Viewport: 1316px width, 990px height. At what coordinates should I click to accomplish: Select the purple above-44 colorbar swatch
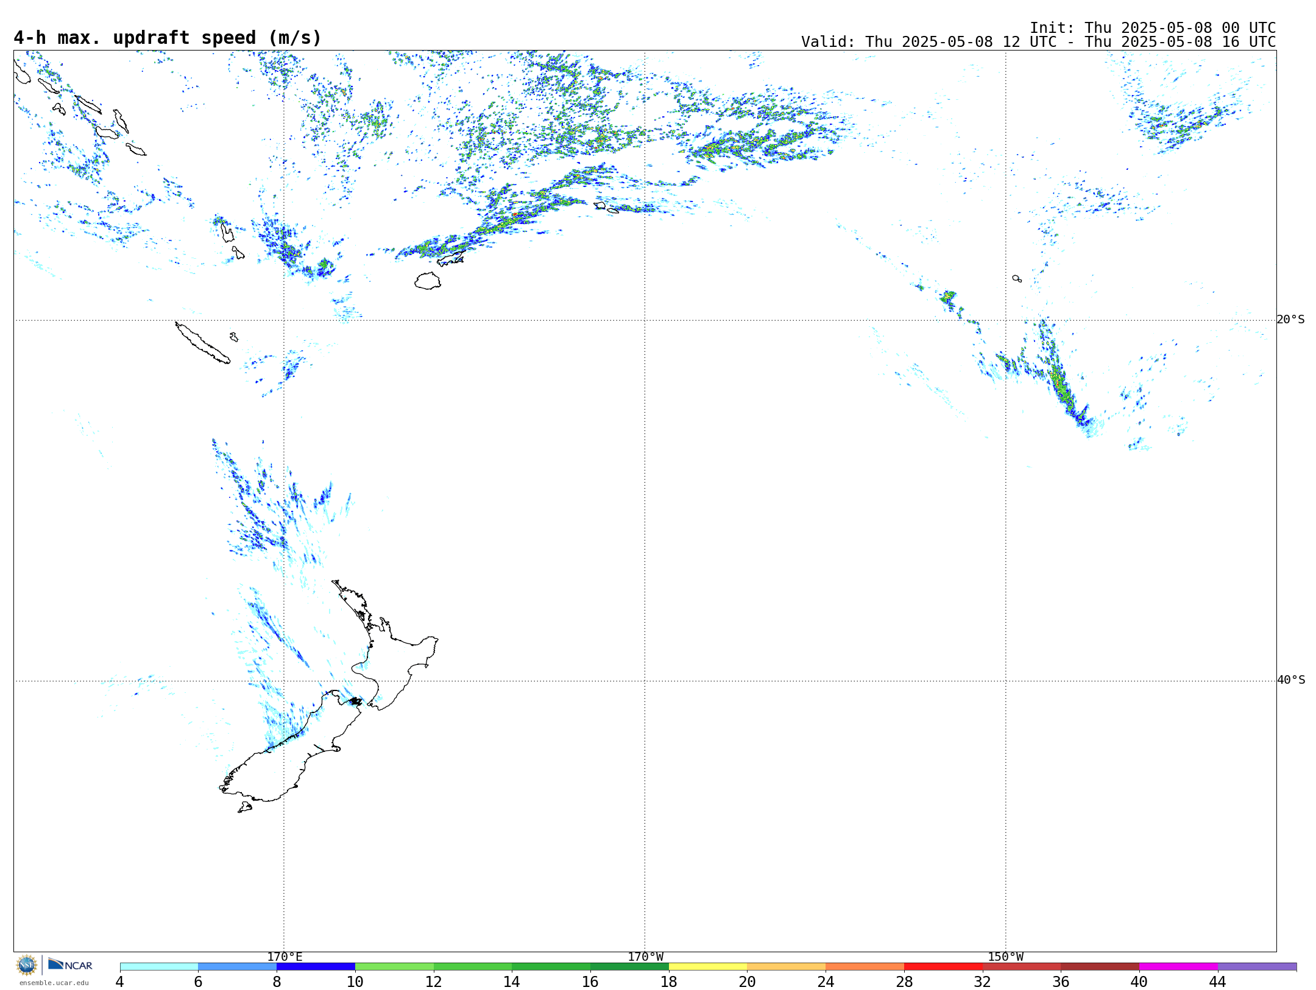click(1257, 967)
